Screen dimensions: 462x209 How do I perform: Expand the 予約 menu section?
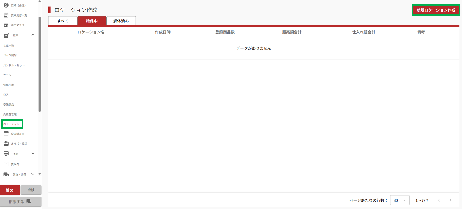[x=33, y=153]
